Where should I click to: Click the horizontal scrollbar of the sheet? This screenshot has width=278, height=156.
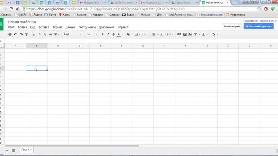[x=72, y=146]
